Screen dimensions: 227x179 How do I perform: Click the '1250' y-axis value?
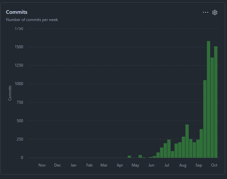pos(19,65)
